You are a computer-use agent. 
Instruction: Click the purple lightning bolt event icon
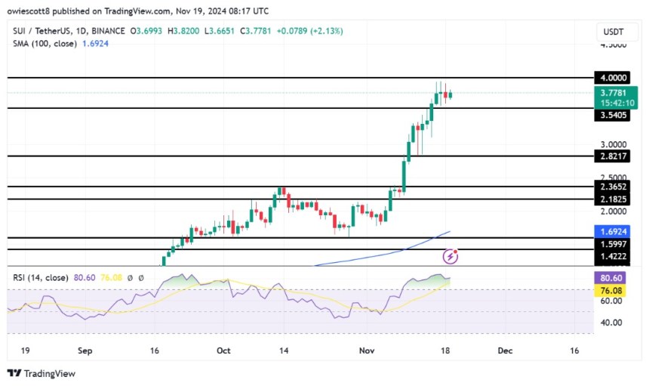pos(451,256)
